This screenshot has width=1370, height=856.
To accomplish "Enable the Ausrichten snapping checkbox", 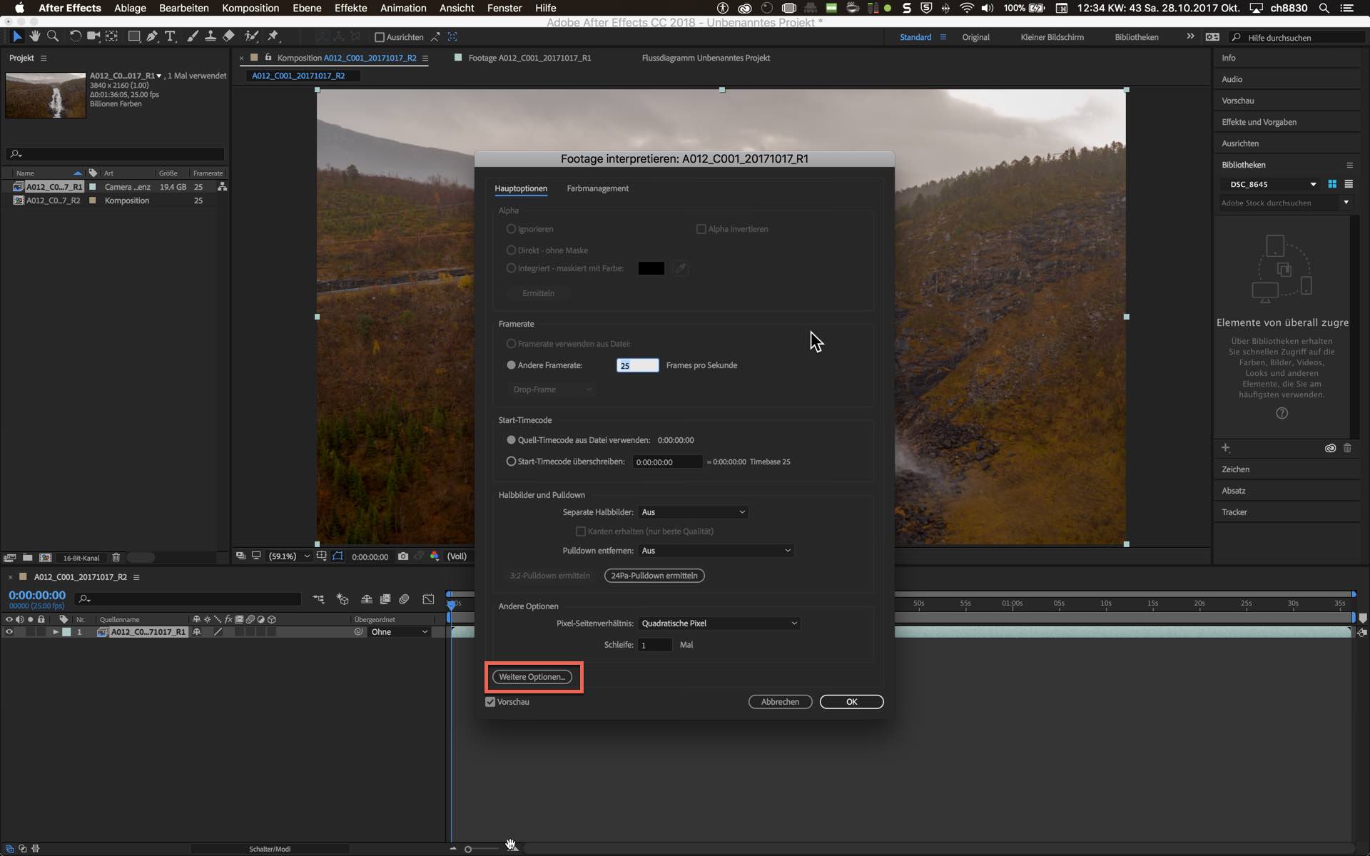I will coord(380,37).
